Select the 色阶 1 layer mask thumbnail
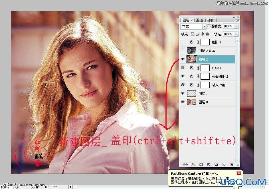 (205, 42)
